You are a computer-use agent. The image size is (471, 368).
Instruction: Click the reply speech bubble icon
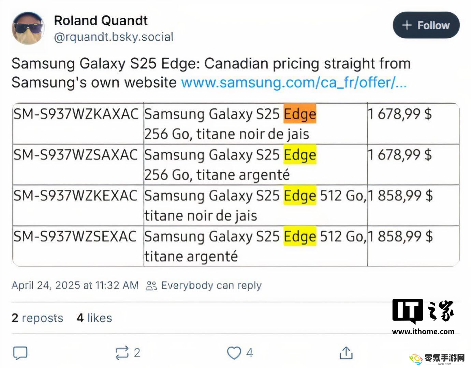[x=20, y=353]
